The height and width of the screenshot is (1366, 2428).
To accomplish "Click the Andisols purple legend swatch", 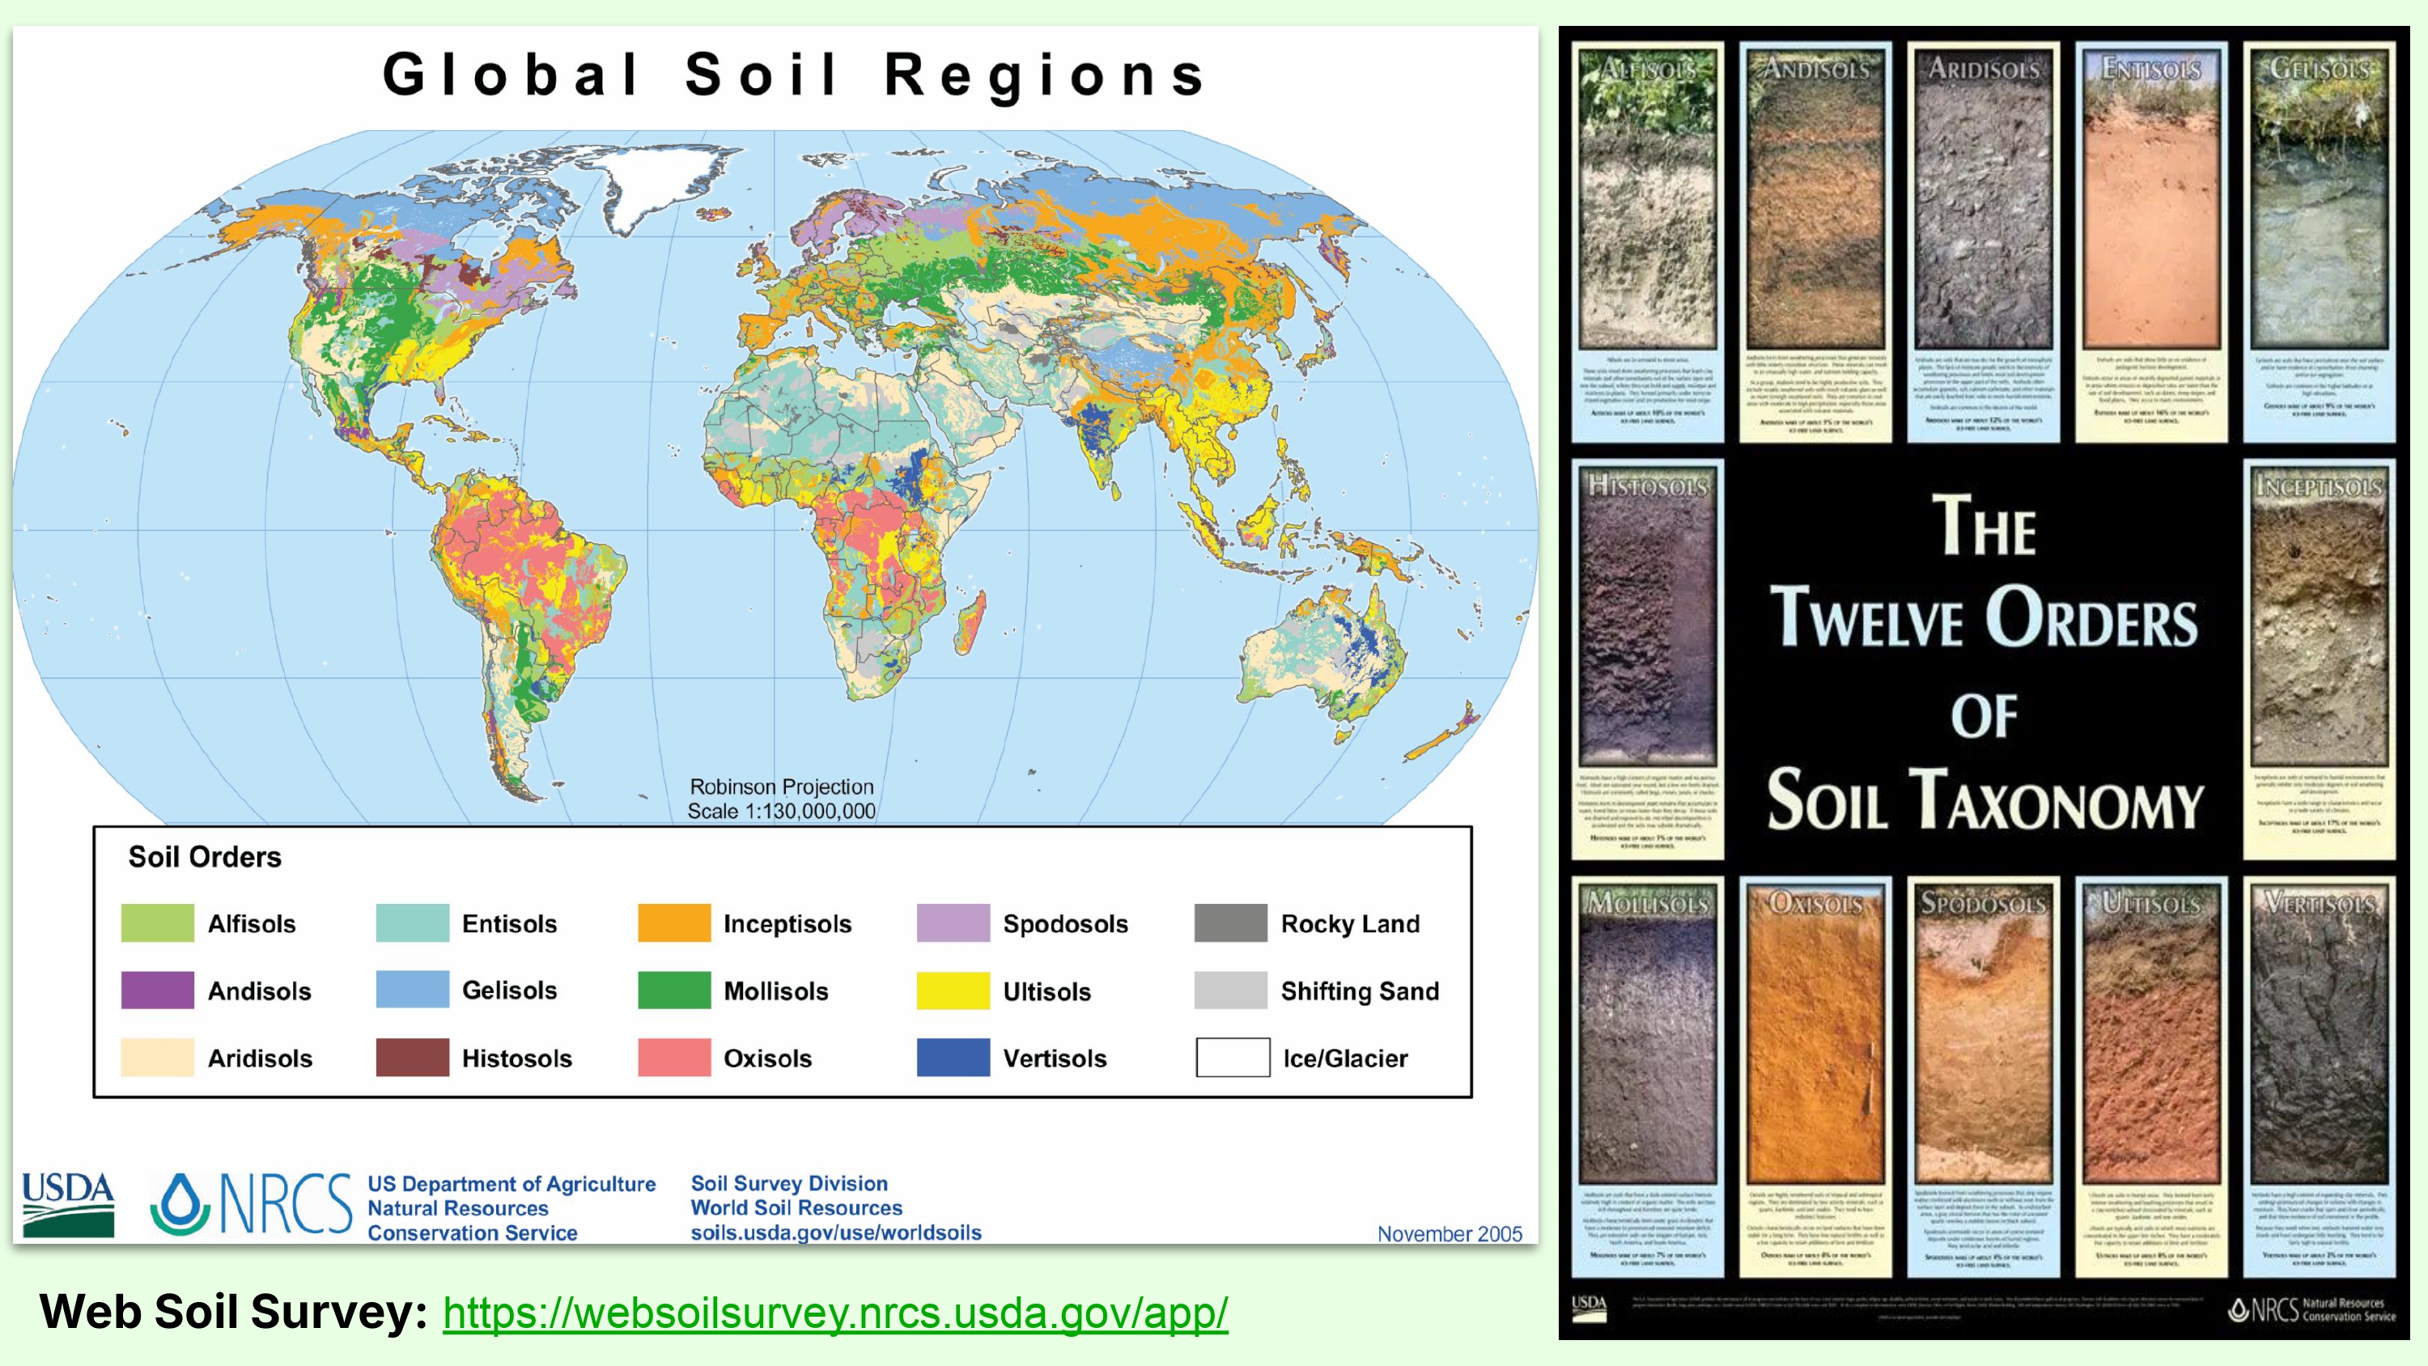I will [157, 991].
